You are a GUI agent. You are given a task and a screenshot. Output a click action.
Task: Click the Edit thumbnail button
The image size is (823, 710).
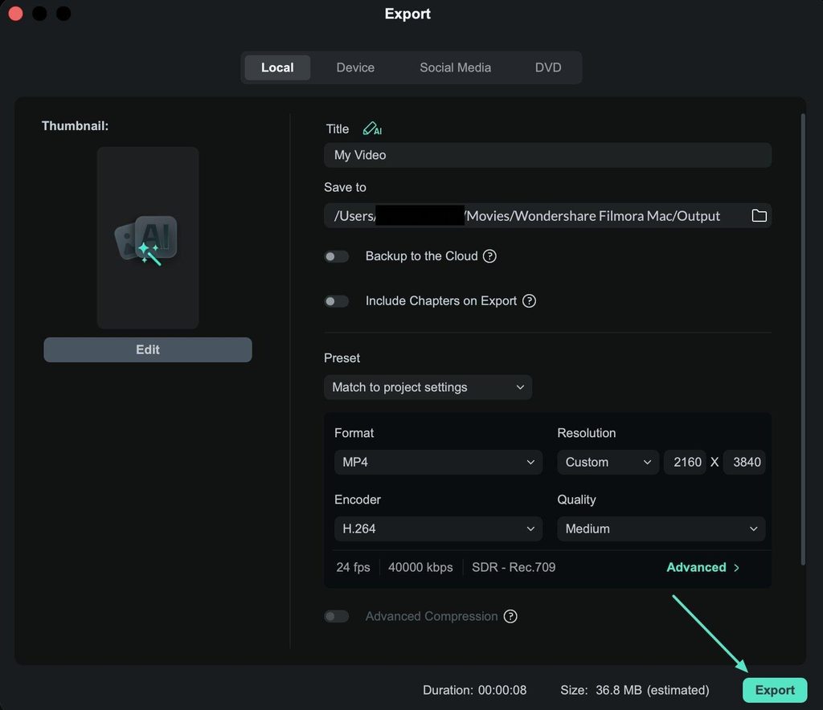(148, 349)
